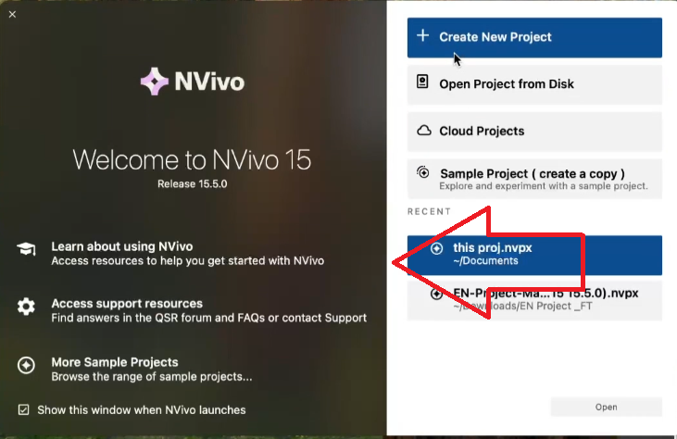This screenshot has width=677, height=439.
Task: Close the welcome window with the X
Action: pos(13,14)
